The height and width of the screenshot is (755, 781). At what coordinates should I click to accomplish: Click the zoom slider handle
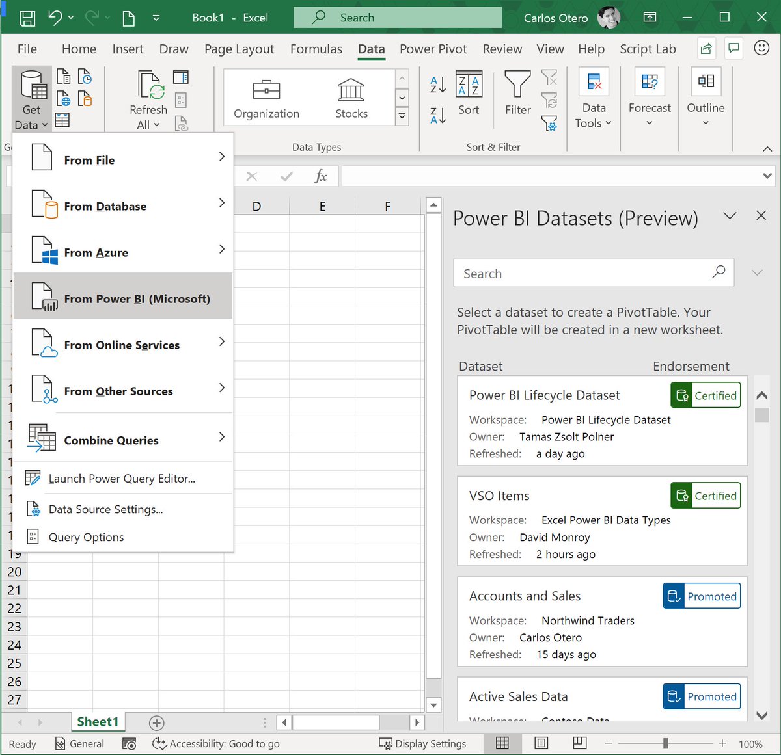(665, 743)
